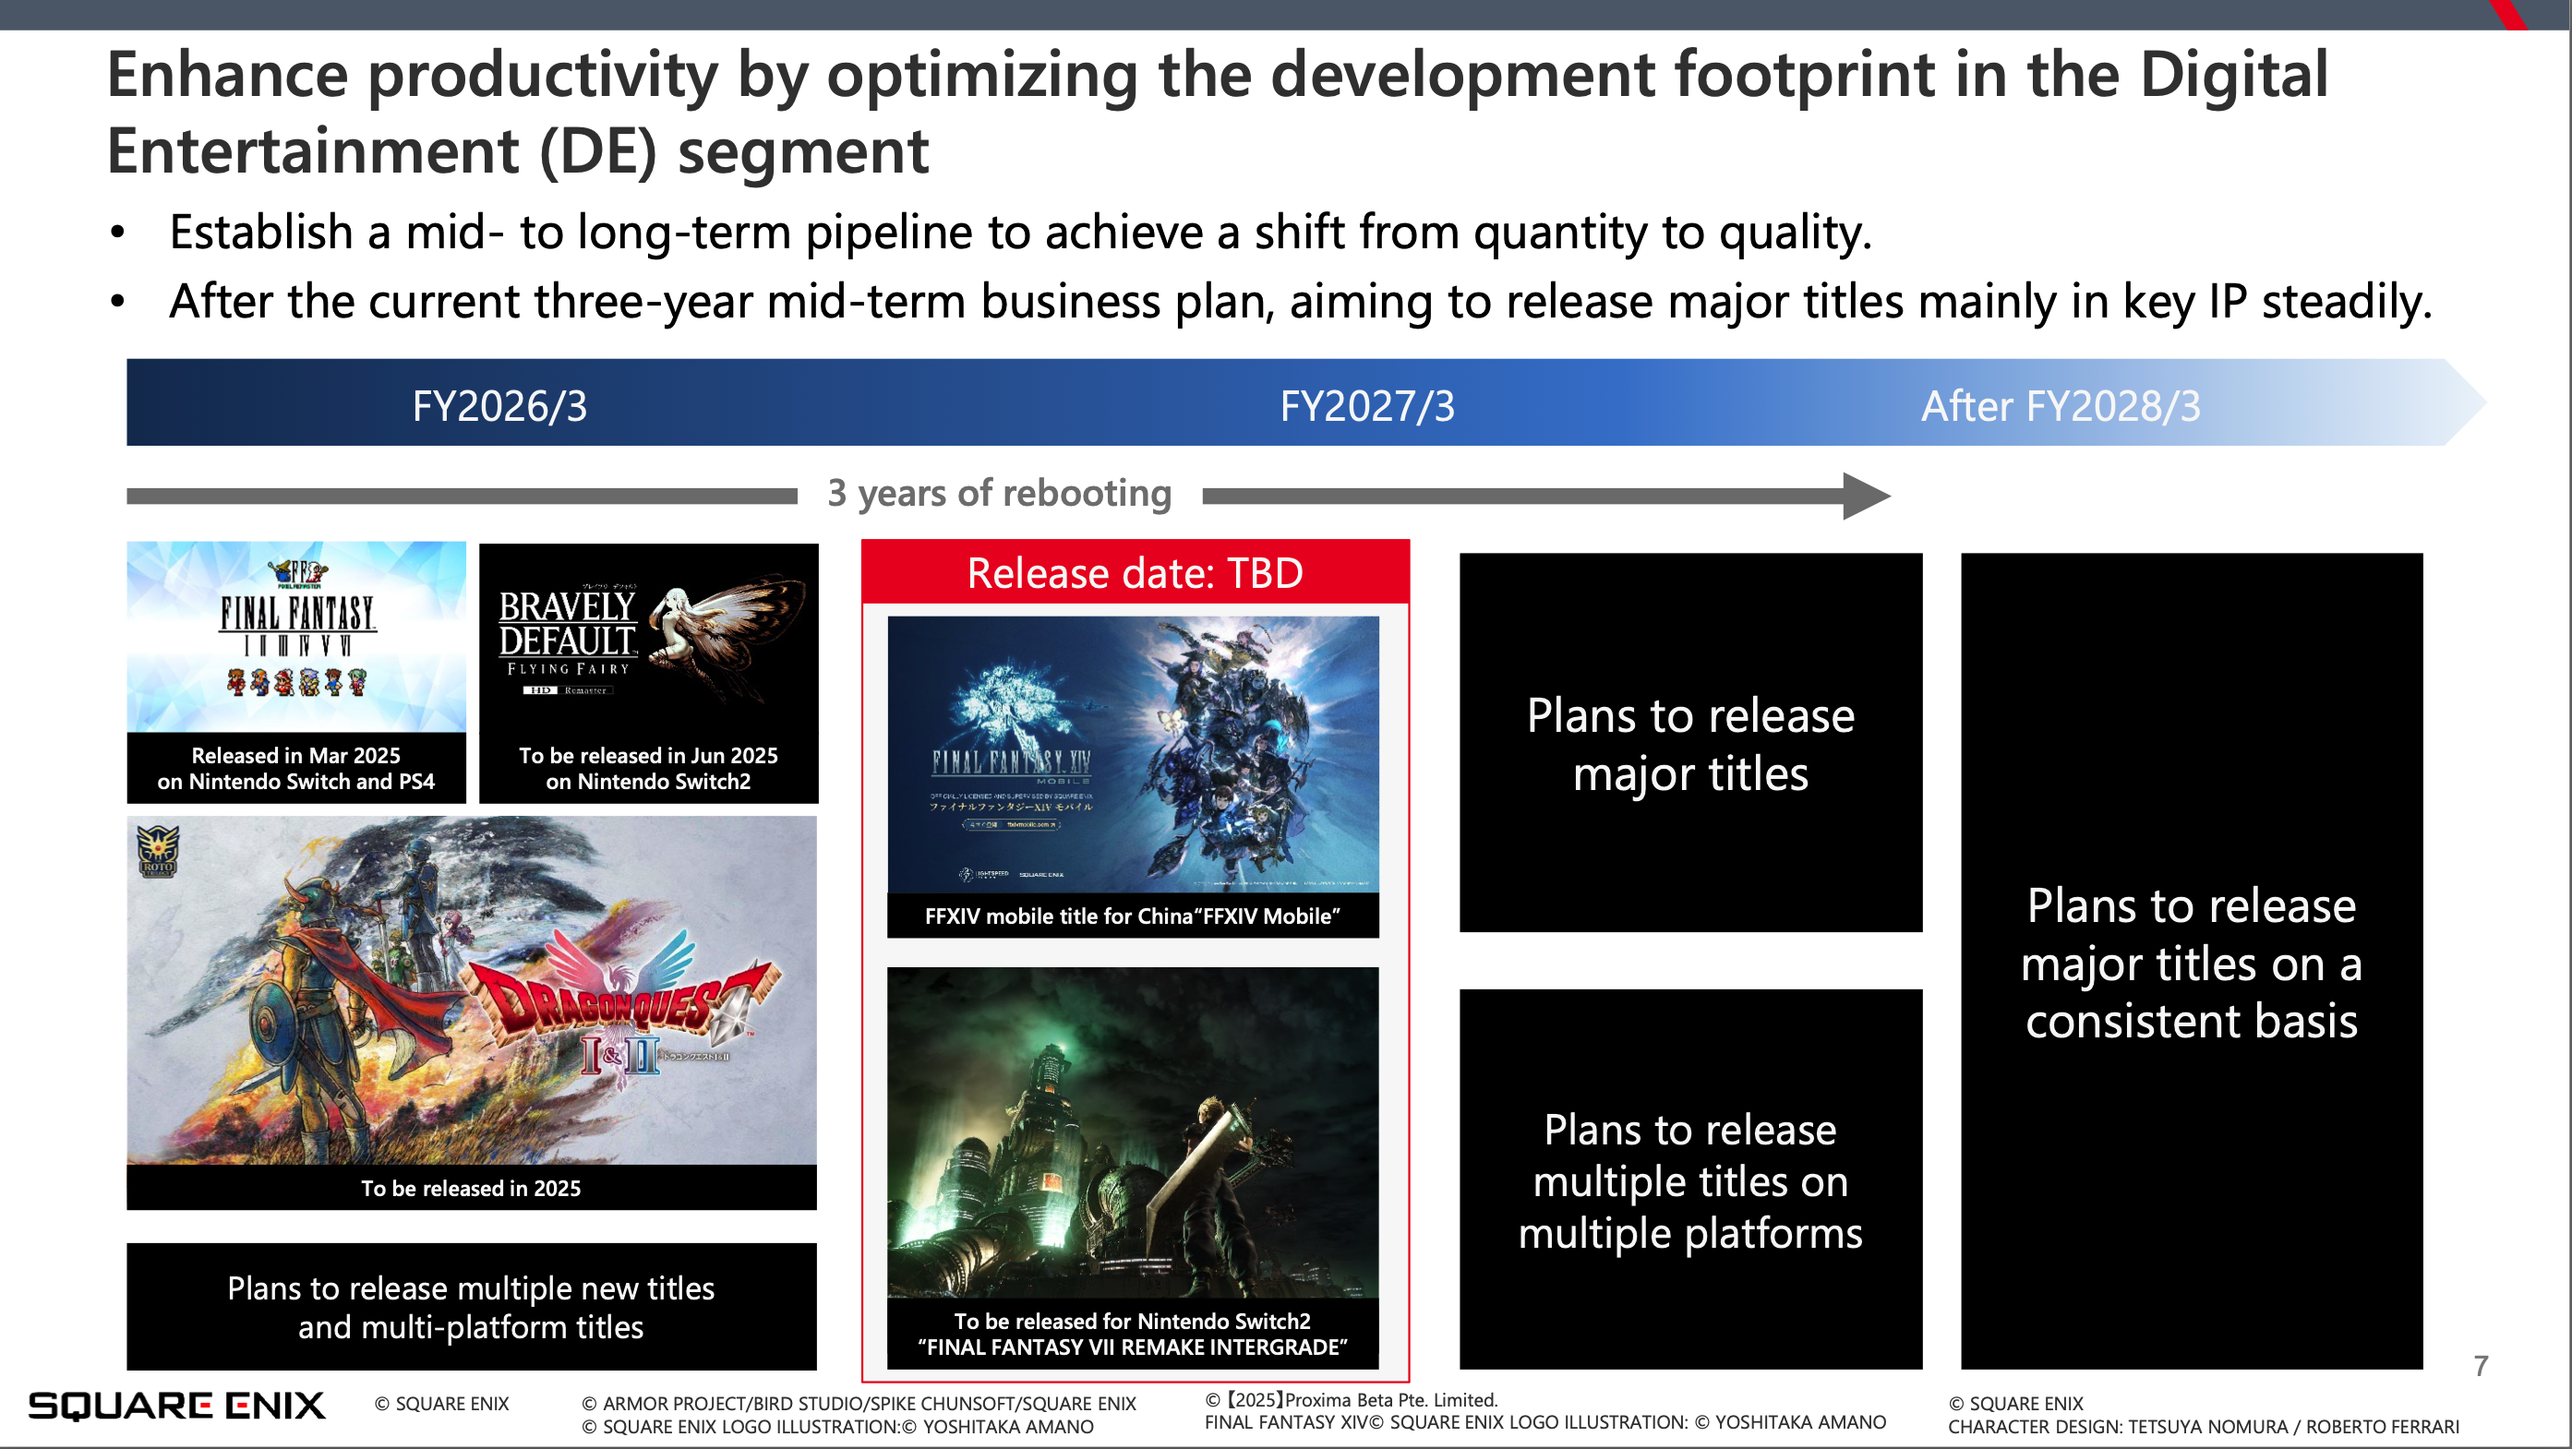
Task: Click the "3 years of rebooting" text
Action: (1000, 493)
